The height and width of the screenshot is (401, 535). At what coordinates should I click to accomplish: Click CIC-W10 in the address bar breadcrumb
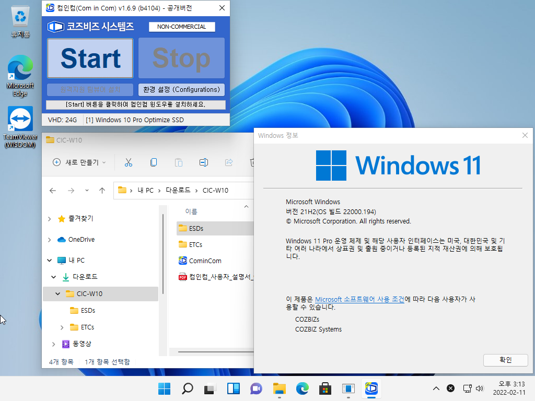coord(215,190)
